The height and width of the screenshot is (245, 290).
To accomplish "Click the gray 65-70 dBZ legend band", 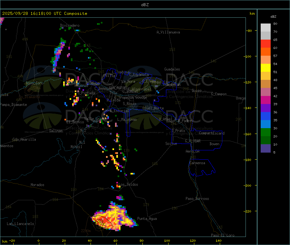I will (x=266, y=36).
